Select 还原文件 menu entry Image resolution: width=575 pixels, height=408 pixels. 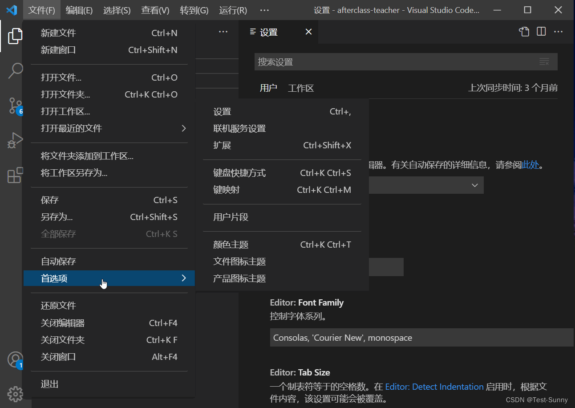point(109,306)
